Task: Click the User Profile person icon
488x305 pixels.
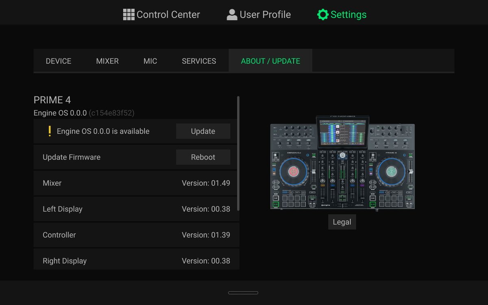Action: (x=232, y=15)
